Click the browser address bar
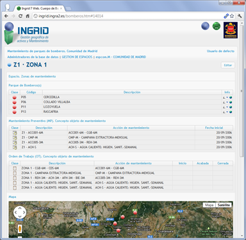Screen dimensions: 246x240 click(x=128, y=16)
